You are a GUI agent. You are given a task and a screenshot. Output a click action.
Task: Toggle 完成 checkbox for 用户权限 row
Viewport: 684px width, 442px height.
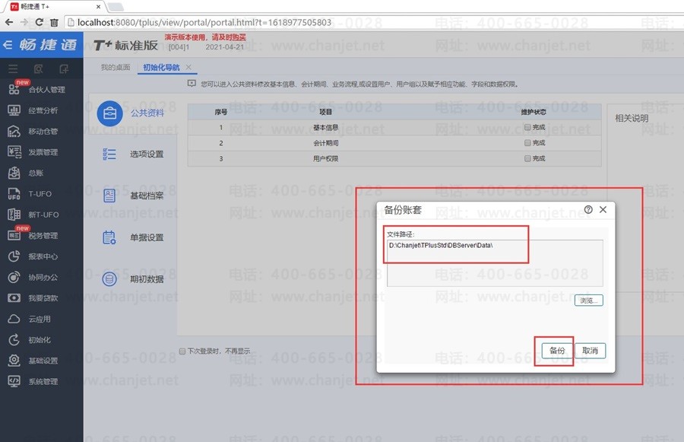tap(527, 158)
